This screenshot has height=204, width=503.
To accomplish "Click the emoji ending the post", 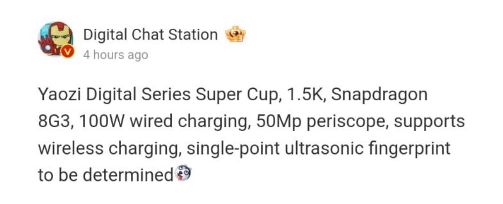I will [183, 174].
